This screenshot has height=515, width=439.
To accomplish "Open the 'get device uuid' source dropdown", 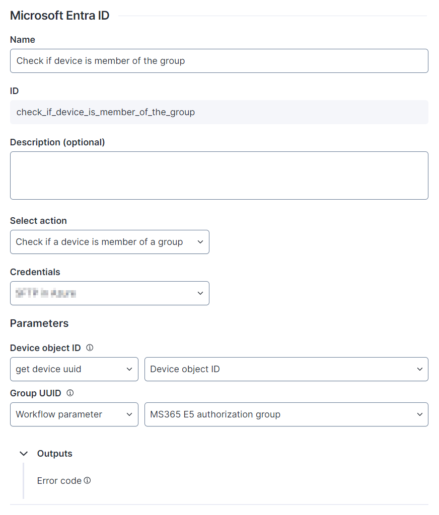I will [74, 369].
